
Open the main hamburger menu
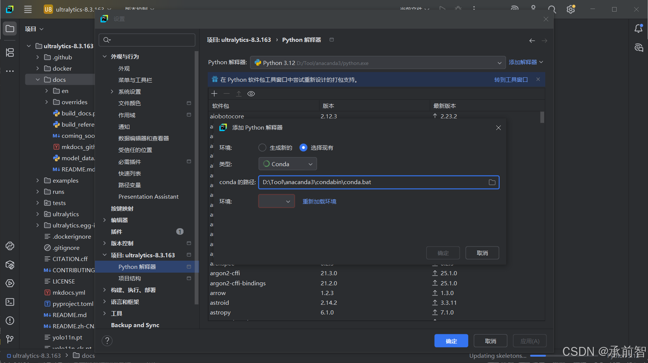28,9
